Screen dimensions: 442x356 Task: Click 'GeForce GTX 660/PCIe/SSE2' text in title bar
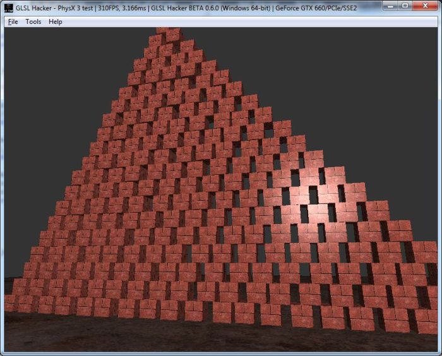pos(316,8)
